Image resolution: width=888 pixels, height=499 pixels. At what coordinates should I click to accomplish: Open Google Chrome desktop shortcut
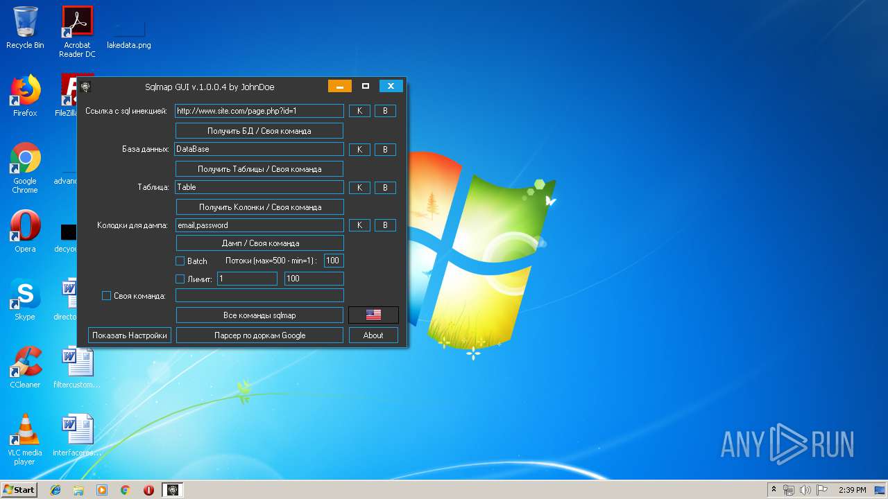tap(25, 168)
